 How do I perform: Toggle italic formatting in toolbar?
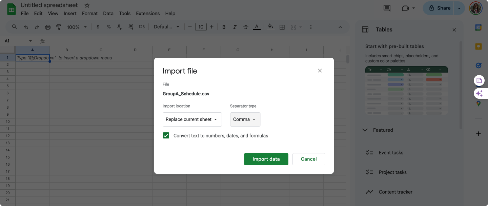(x=234, y=27)
